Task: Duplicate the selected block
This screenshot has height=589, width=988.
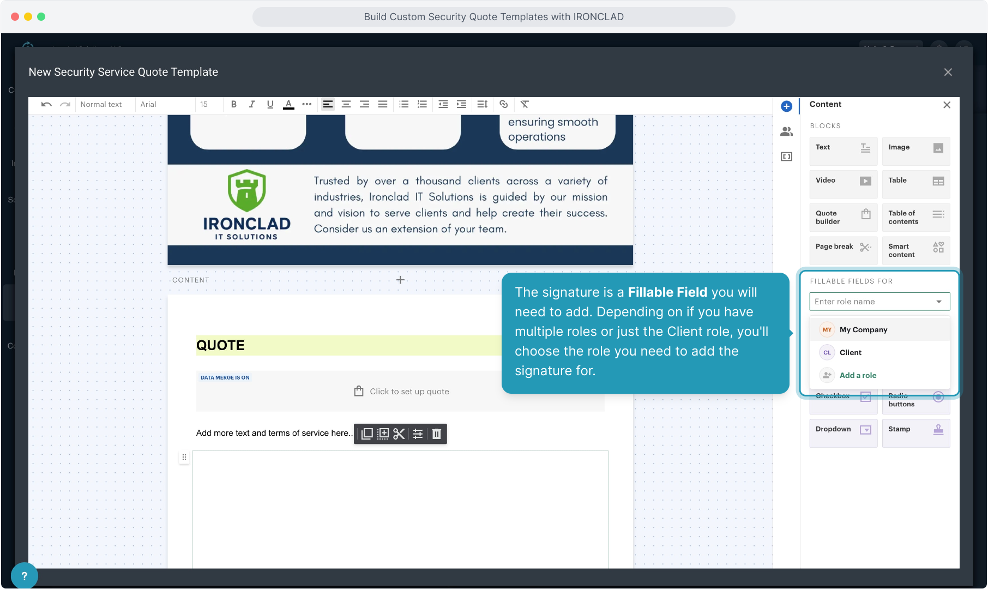Action: click(367, 434)
